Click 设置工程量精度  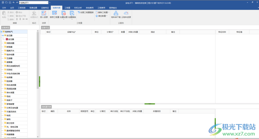pyautogui.click(x=86, y=12)
